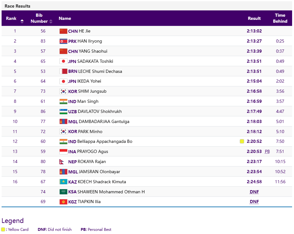294x234 pixels.
Task: Click India flag beside Man Singh
Action: point(63,102)
